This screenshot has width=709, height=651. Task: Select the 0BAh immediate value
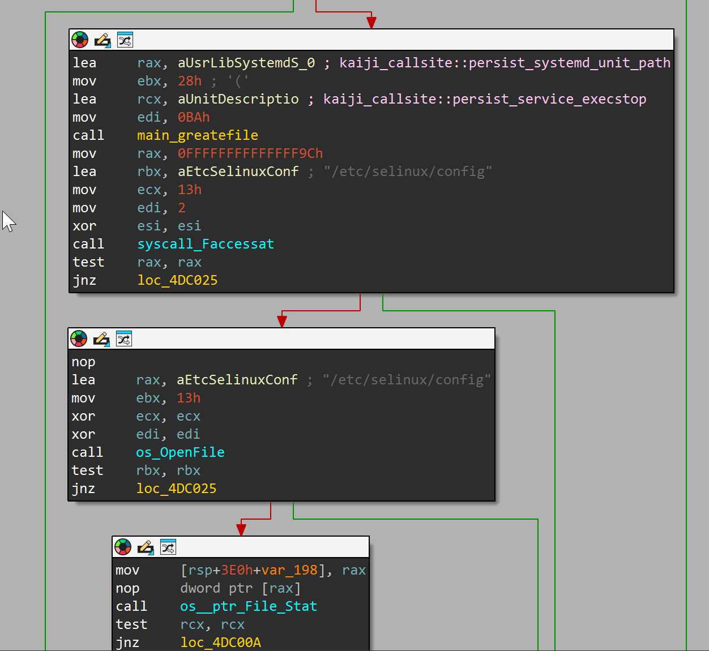(194, 117)
